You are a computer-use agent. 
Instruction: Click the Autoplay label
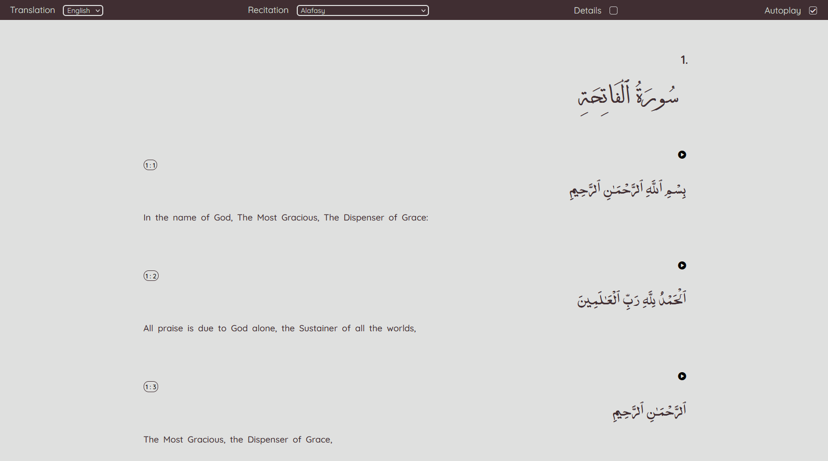click(x=783, y=10)
